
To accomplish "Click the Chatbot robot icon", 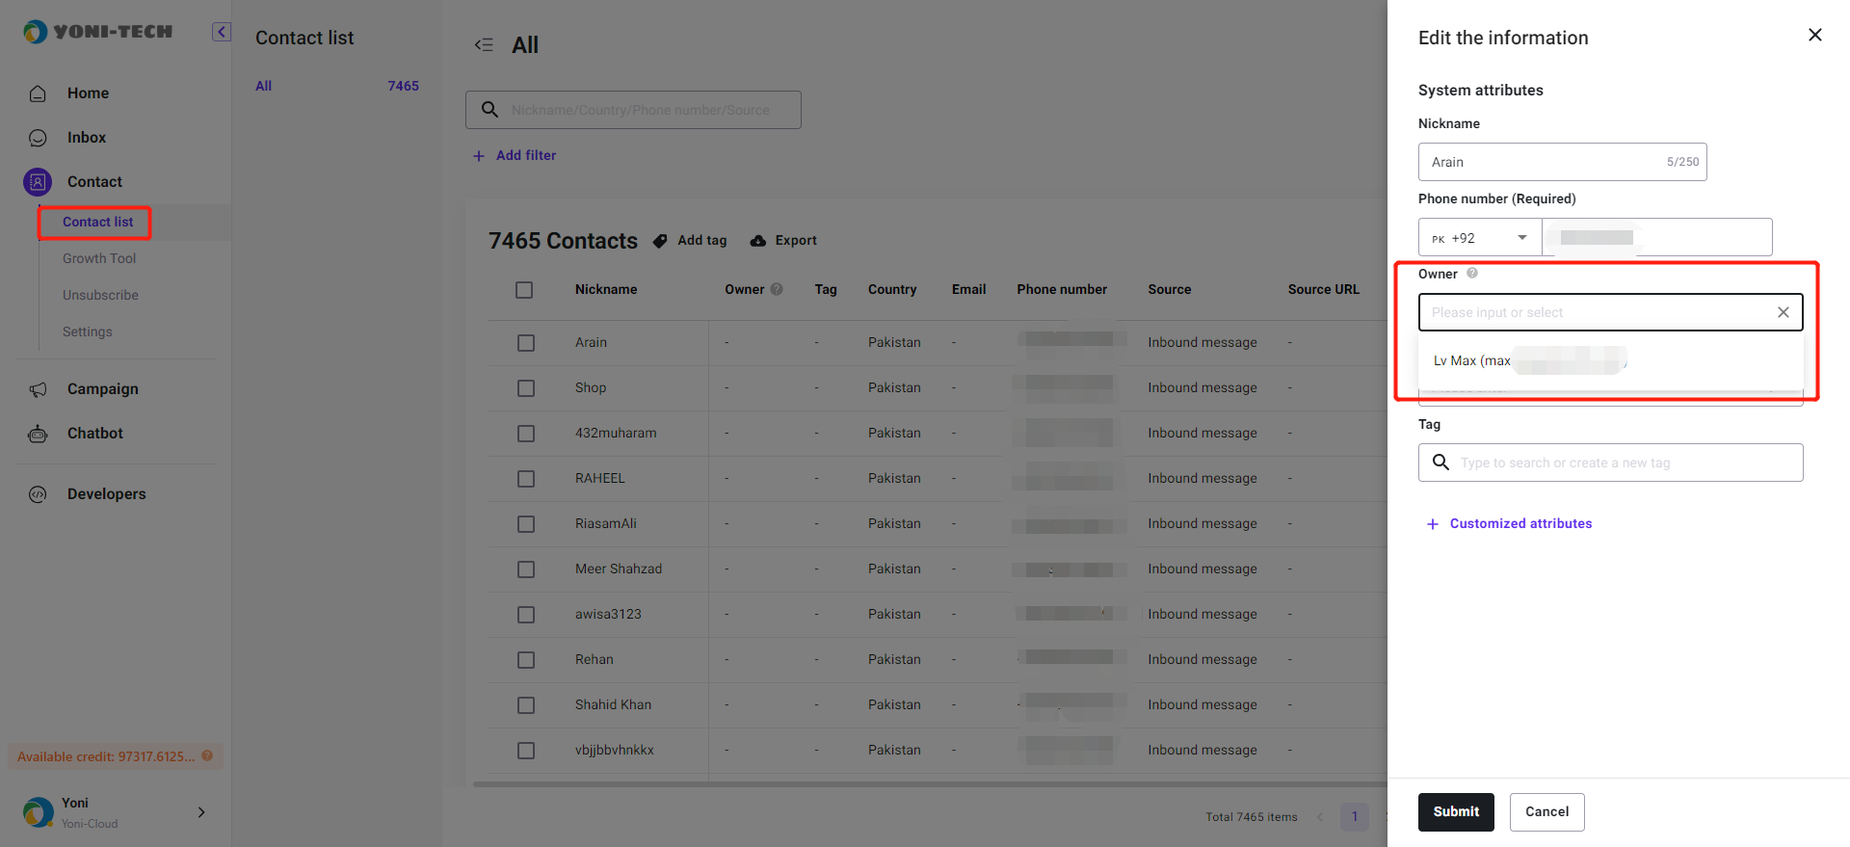I will coord(38,434).
